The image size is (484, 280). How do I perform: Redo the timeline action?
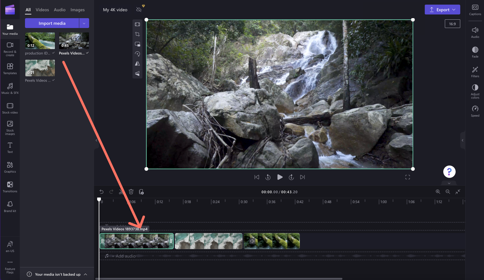[111, 192]
